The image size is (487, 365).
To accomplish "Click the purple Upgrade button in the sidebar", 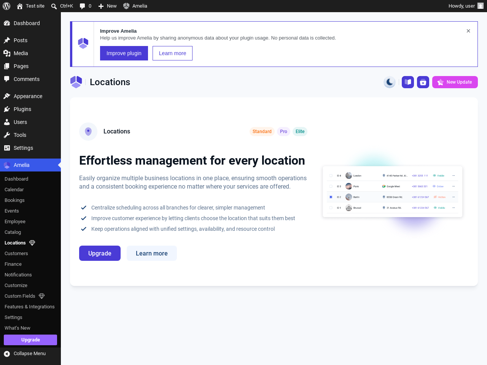I will (30, 340).
